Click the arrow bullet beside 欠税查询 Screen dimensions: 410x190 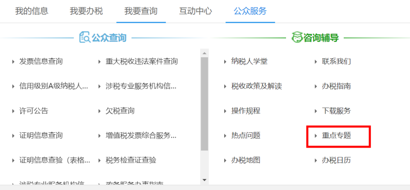(x=100, y=111)
